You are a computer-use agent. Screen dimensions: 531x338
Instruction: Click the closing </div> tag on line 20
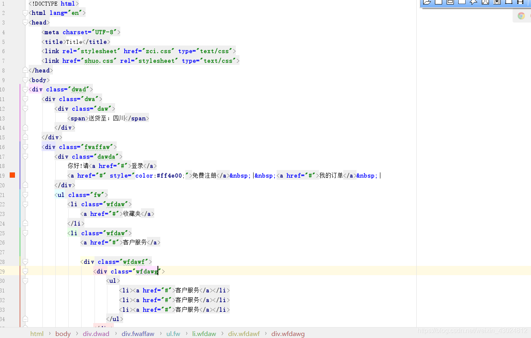click(x=65, y=185)
